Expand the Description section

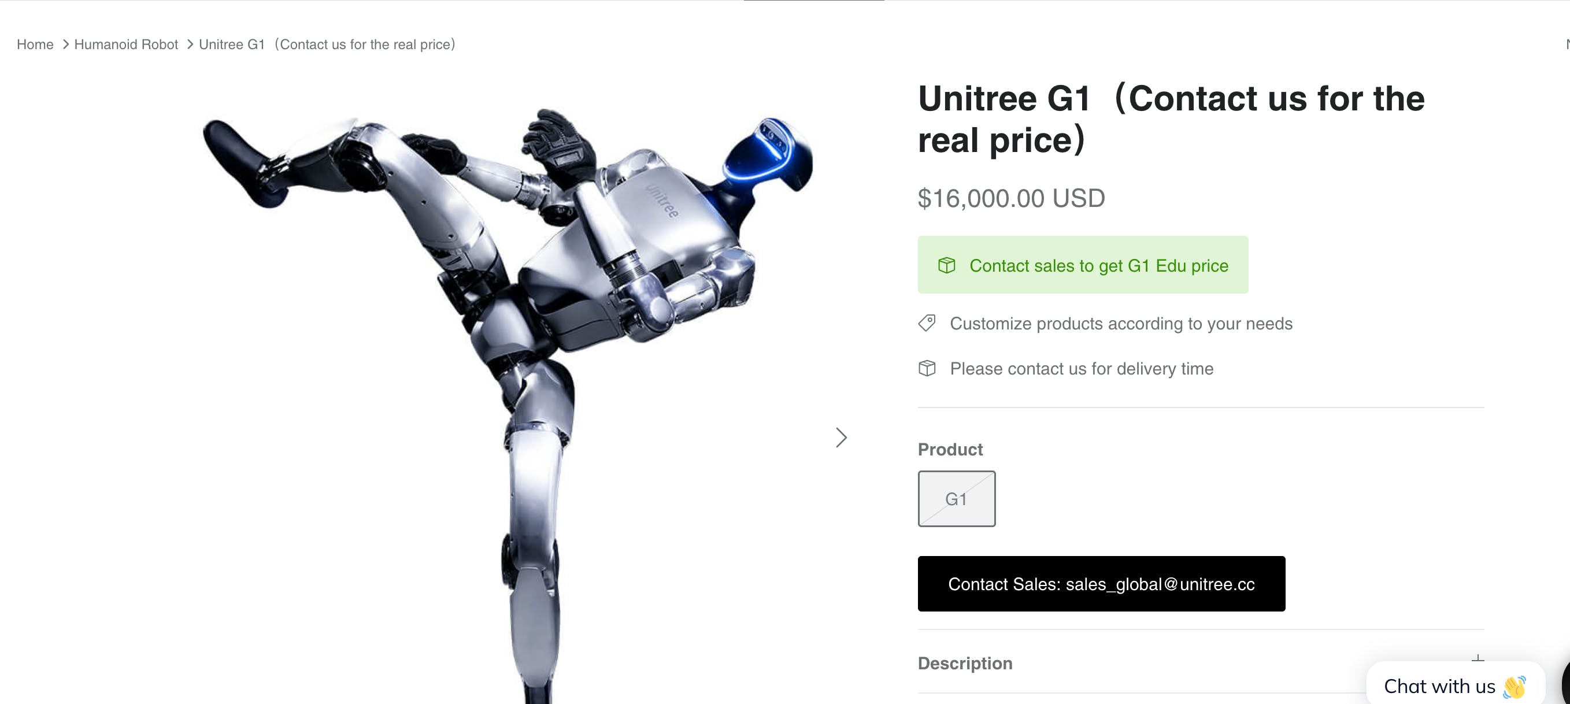pos(1201,662)
